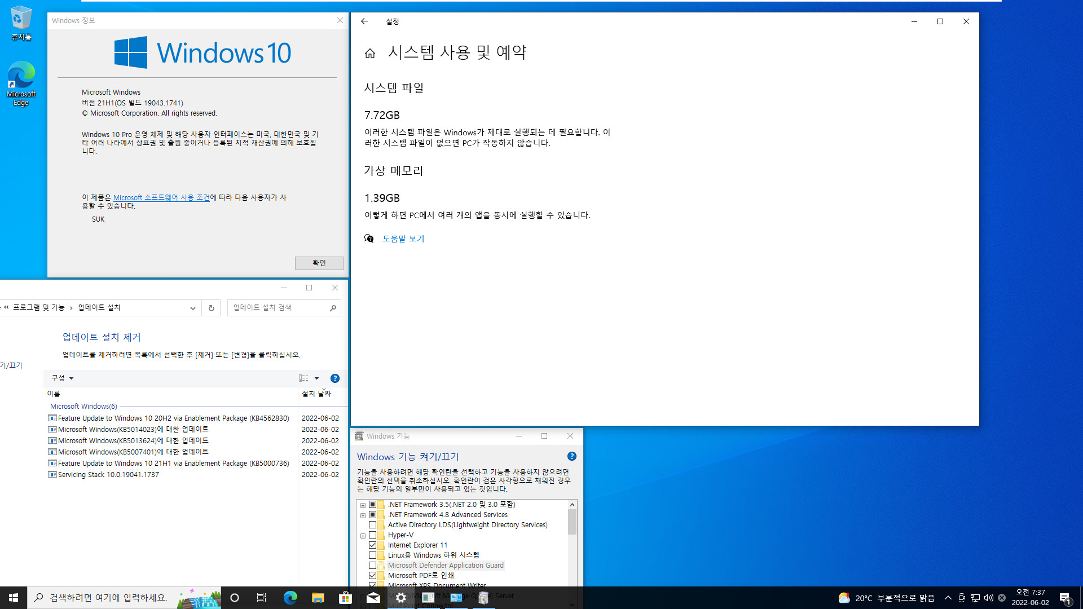
Task: Open the address bar history dropdown
Action: click(x=192, y=308)
